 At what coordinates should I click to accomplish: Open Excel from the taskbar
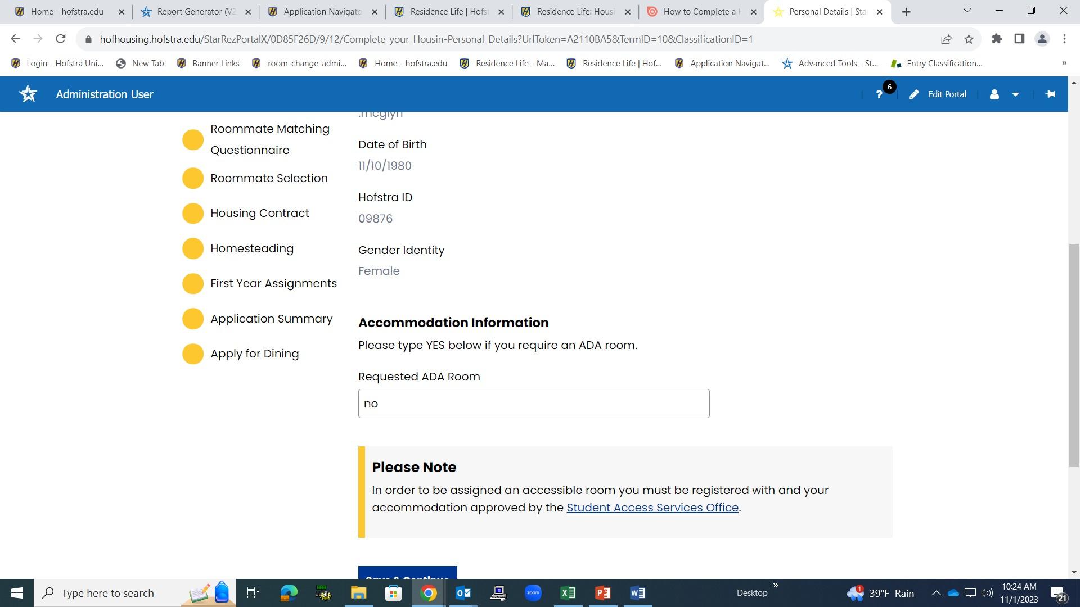(568, 593)
